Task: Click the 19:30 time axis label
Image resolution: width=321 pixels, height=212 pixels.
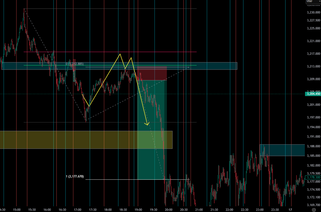Action: tap(154, 210)
